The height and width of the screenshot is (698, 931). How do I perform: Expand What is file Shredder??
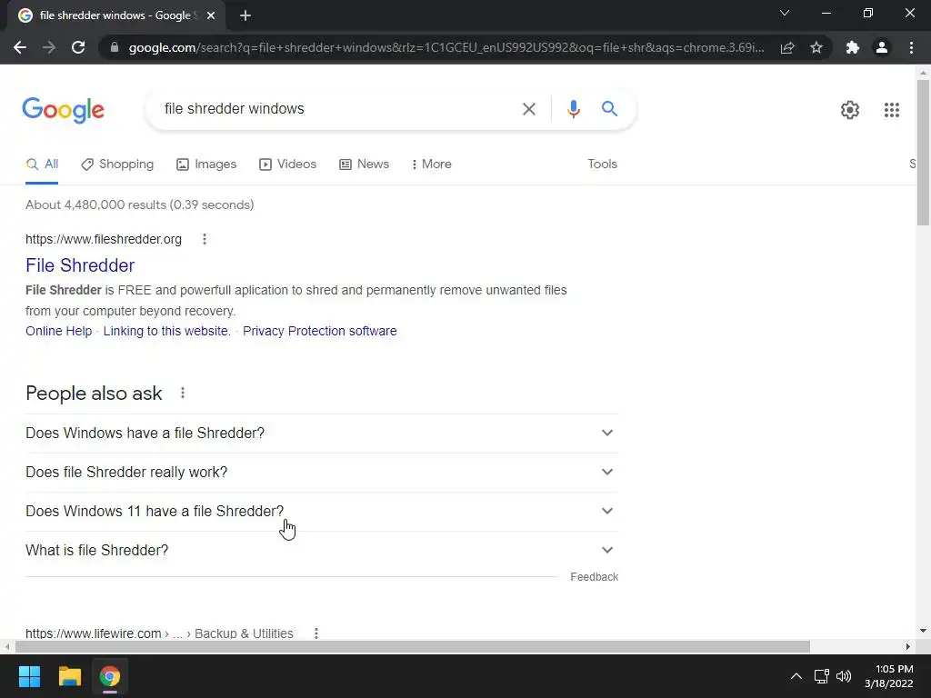click(x=322, y=551)
